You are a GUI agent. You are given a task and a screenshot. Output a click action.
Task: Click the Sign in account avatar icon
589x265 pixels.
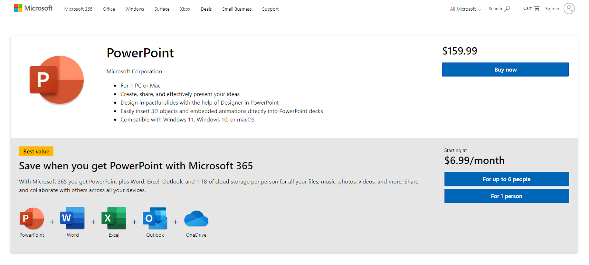pos(569,8)
